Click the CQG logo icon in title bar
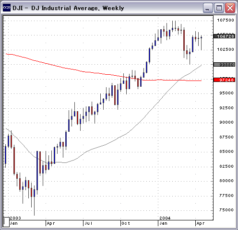This screenshot has width=238, height=230. pos(7,8)
